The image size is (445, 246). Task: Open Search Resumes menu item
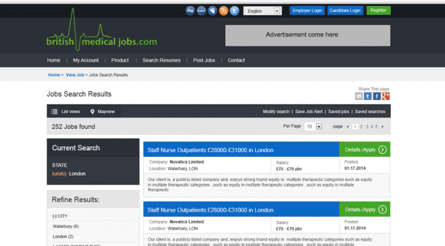(x=162, y=60)
